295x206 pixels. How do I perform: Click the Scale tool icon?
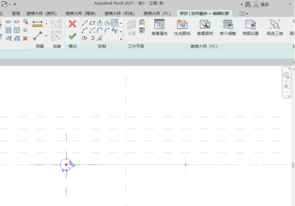pos(17,30)
